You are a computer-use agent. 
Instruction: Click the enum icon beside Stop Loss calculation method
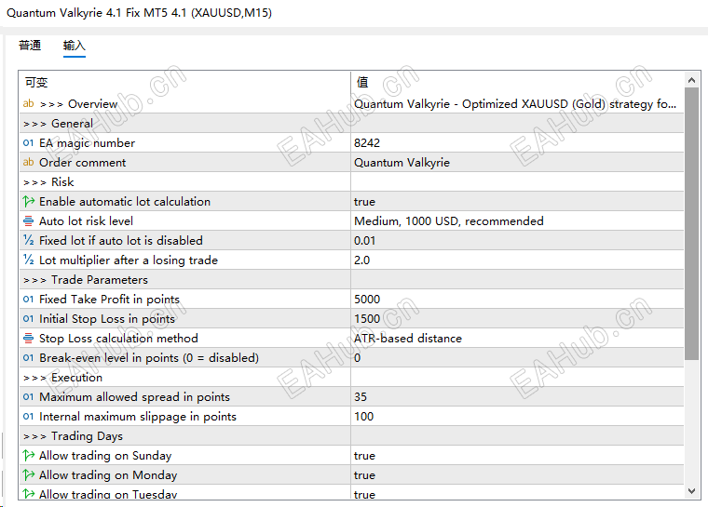click(x=29, y=339)
